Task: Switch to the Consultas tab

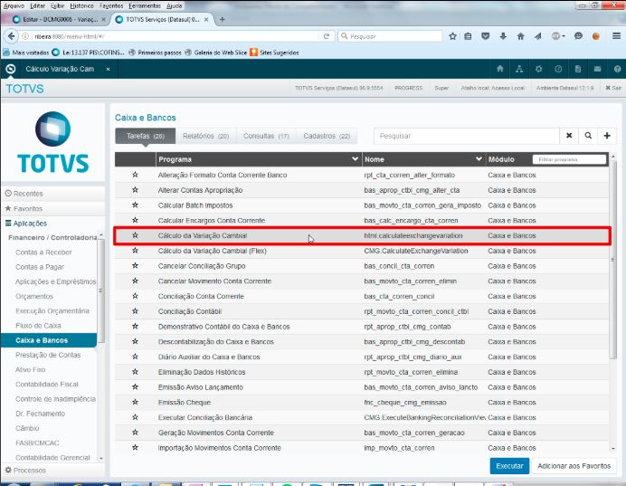Action: (266, 136)
